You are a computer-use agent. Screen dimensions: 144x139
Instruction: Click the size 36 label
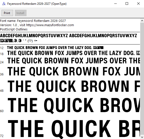click(2, 74)
